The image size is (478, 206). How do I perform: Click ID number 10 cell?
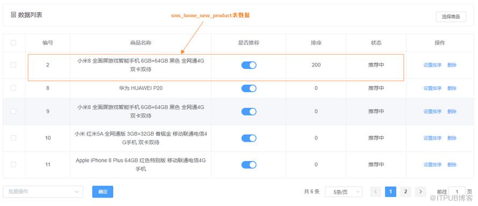click(x=48, y=138)
